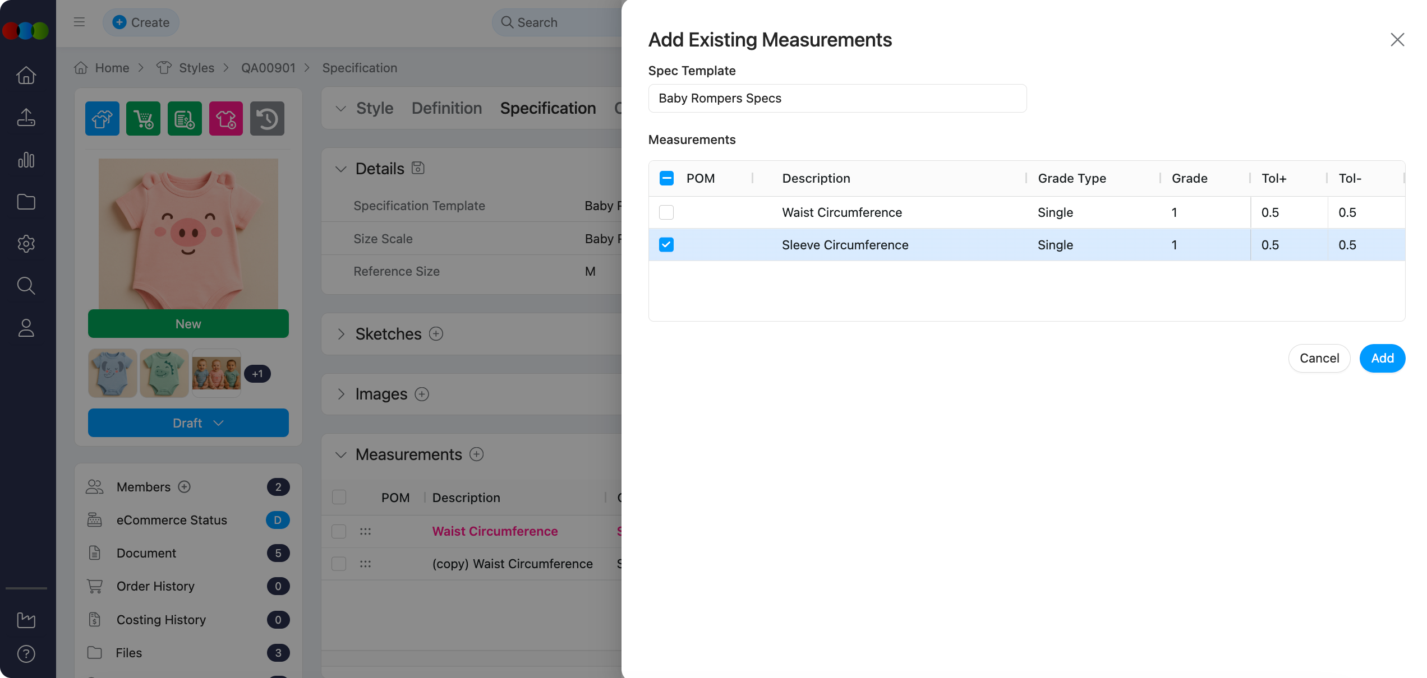1427x678 pixels.
Task: Toggle the select-all POM header checkbox
Action: click(x=666, y=178)
